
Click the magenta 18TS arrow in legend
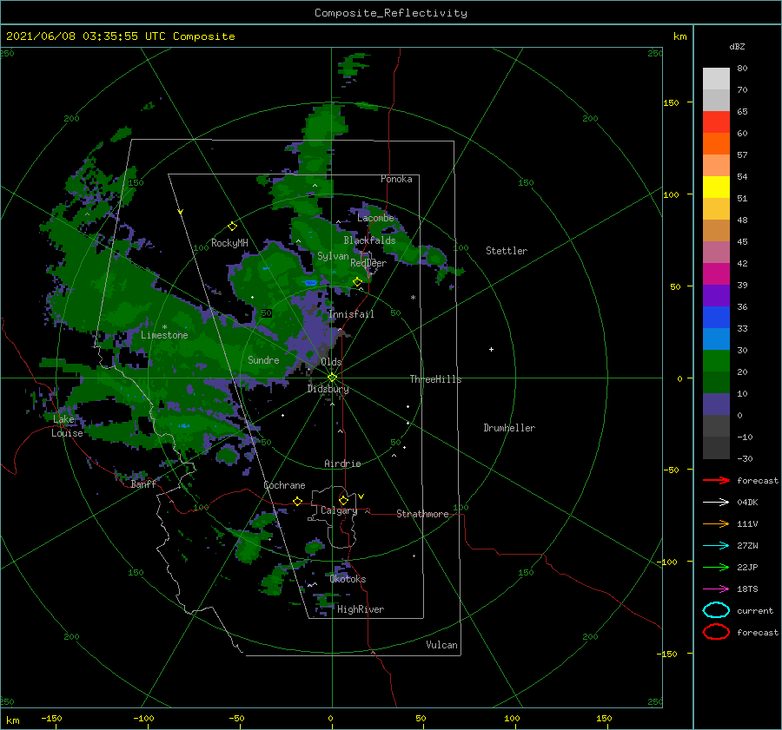[716, 589]
